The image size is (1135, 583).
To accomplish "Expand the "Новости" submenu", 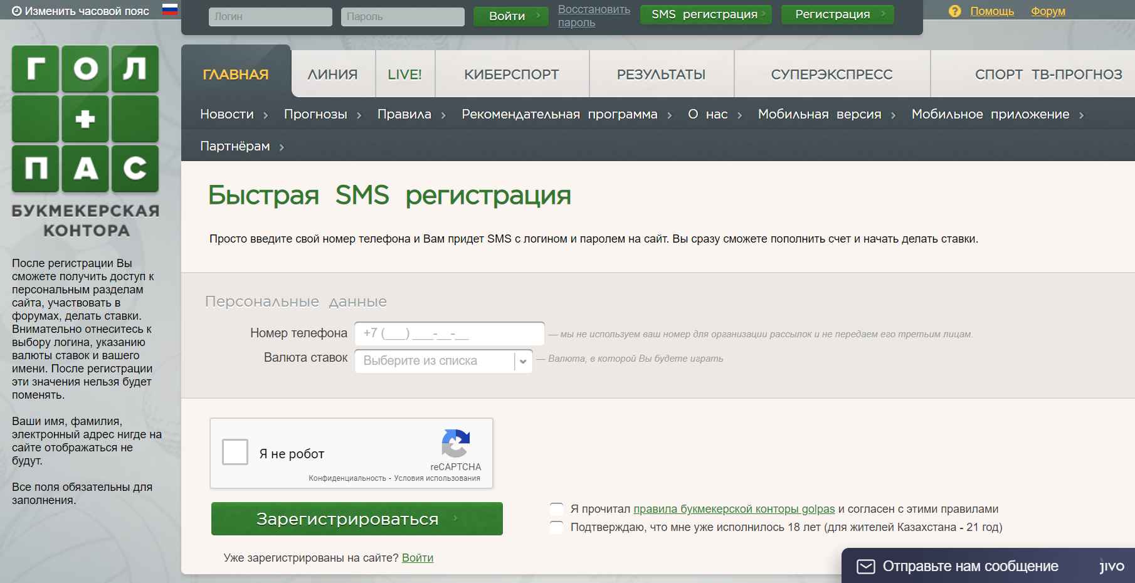I will 234,115.
